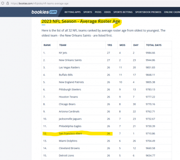The image size is (180, 160).
Task: Click total days value 9704.49
Action: 150,141
